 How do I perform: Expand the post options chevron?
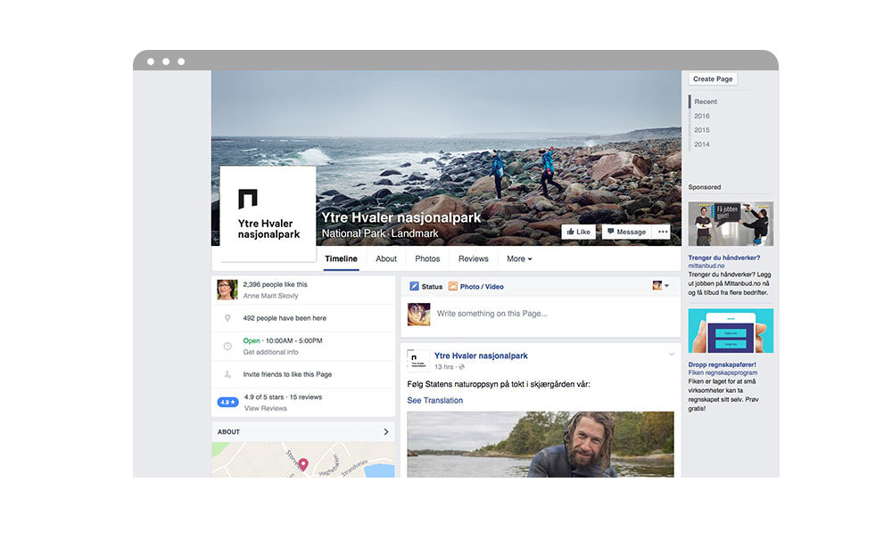672,354
